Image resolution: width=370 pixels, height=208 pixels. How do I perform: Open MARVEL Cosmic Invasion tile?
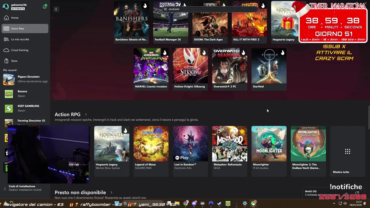[151, 69]
